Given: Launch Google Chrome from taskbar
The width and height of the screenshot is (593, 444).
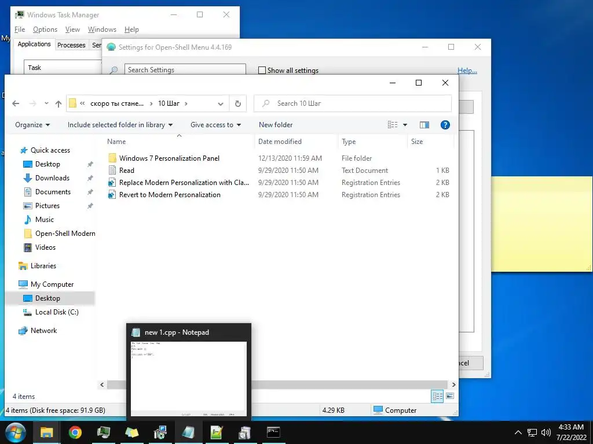Looking at the screenshot, I should tap(75, 432).
